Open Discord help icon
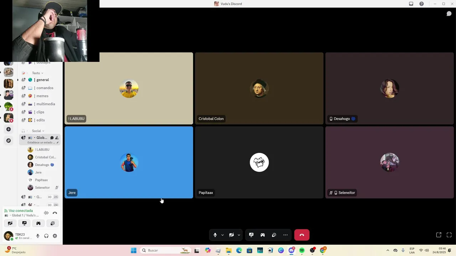Screen dimensions: 456x256 tap(421, 4)
